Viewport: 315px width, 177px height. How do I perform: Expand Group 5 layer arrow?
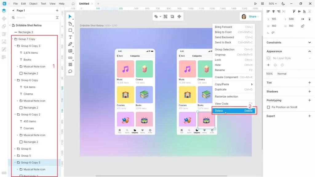click(15, 156)
